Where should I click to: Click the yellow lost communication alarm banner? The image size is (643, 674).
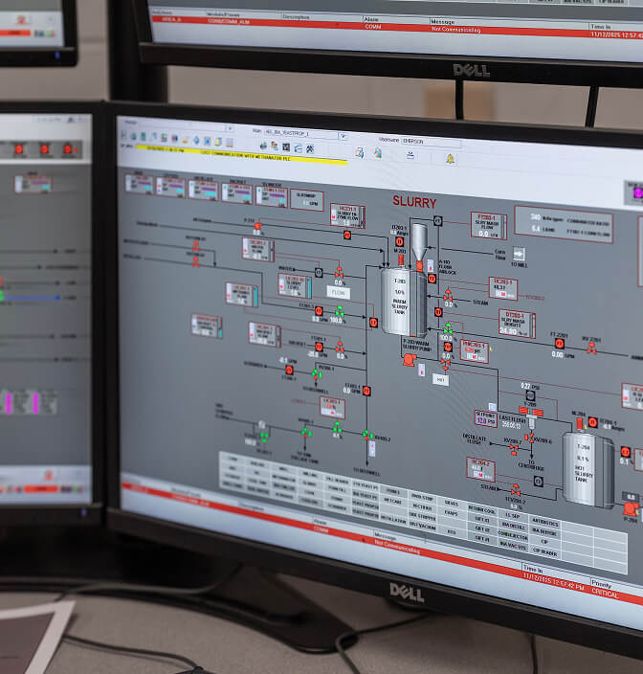pyautogui.click(x=241, y=155)
